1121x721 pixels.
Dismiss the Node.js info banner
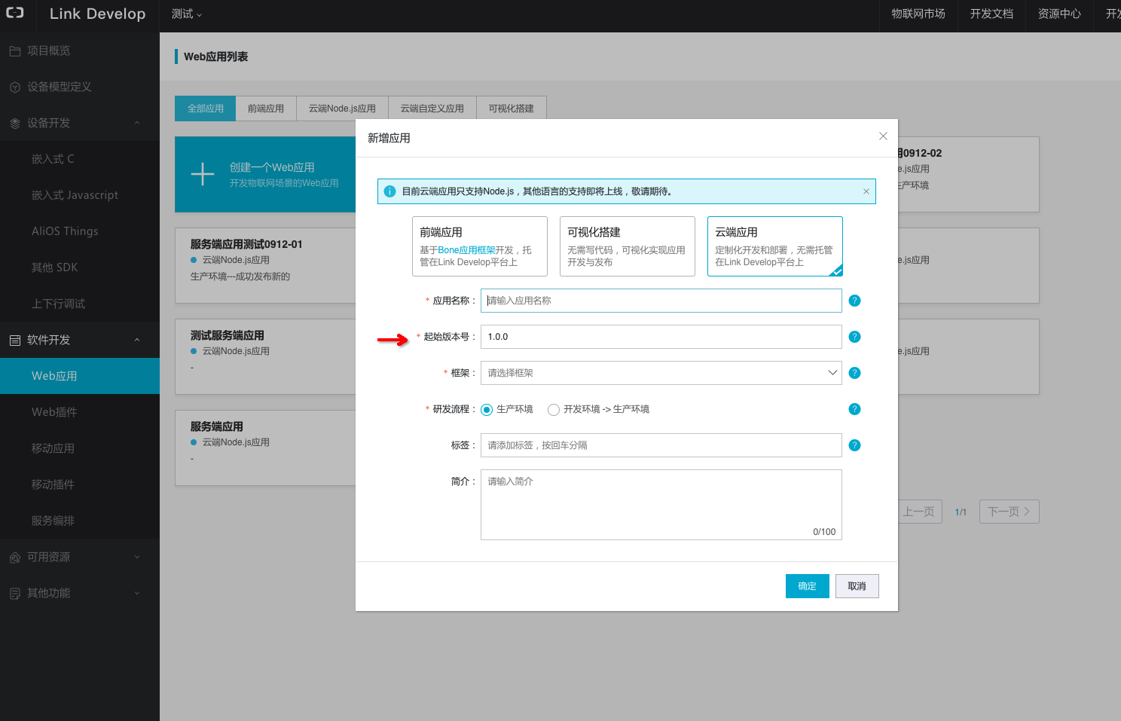point(866,191)
